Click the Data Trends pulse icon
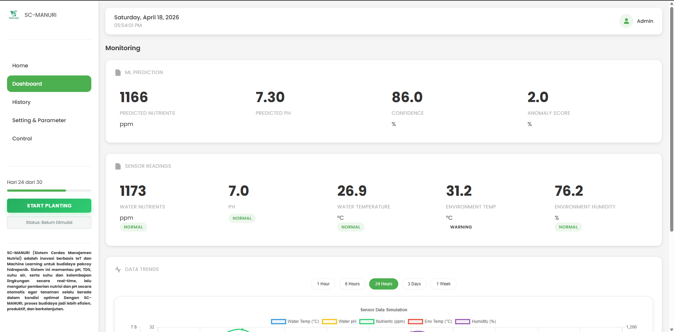 [x=118, y=269]
